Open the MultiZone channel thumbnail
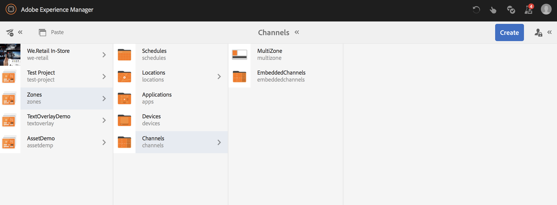 tap(239, 54)
